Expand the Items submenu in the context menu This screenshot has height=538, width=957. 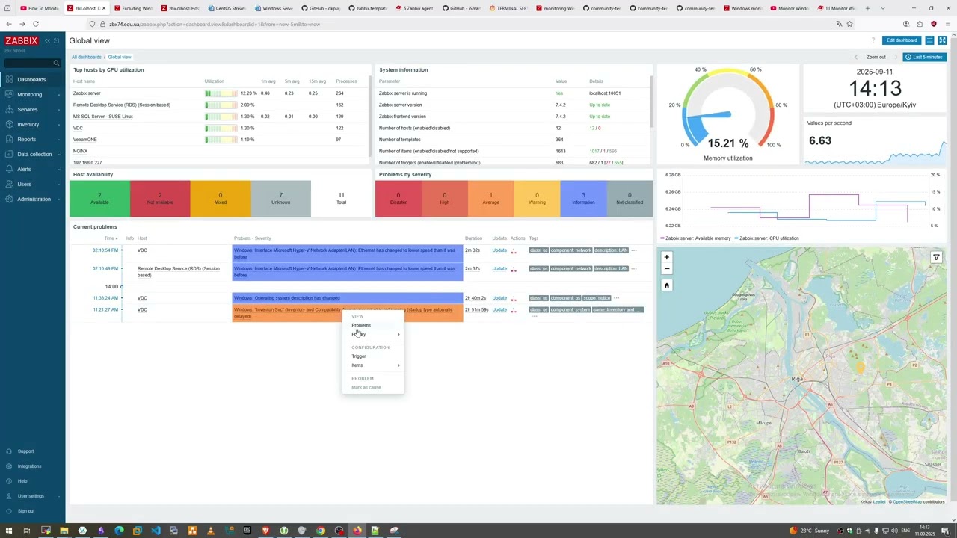point(373,365)
